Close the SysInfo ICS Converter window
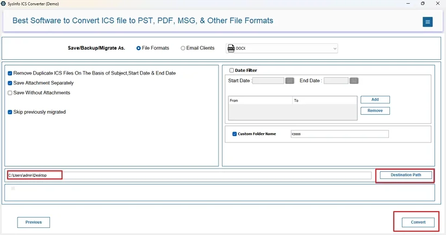This screenshot has height=235, width=446. (438, 4)
